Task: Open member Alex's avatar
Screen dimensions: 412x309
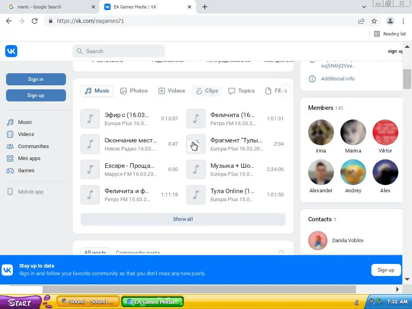Action: 385,172
